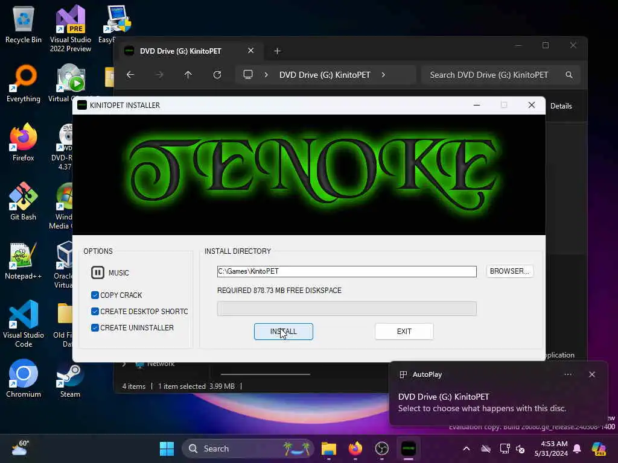618x463 pixels.
Task: Open the BROWSER... folder picker
Action: (509, 271)
